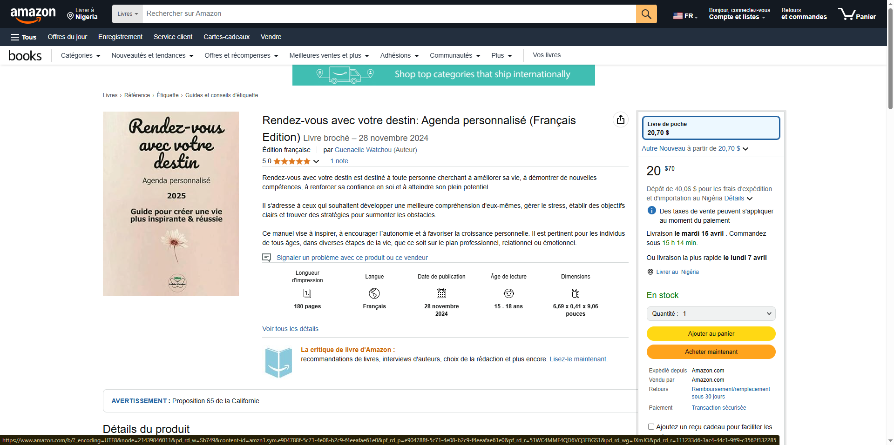
Task: Click the international shipping banner
Action: pyautogui.click(x=444, y=75)
